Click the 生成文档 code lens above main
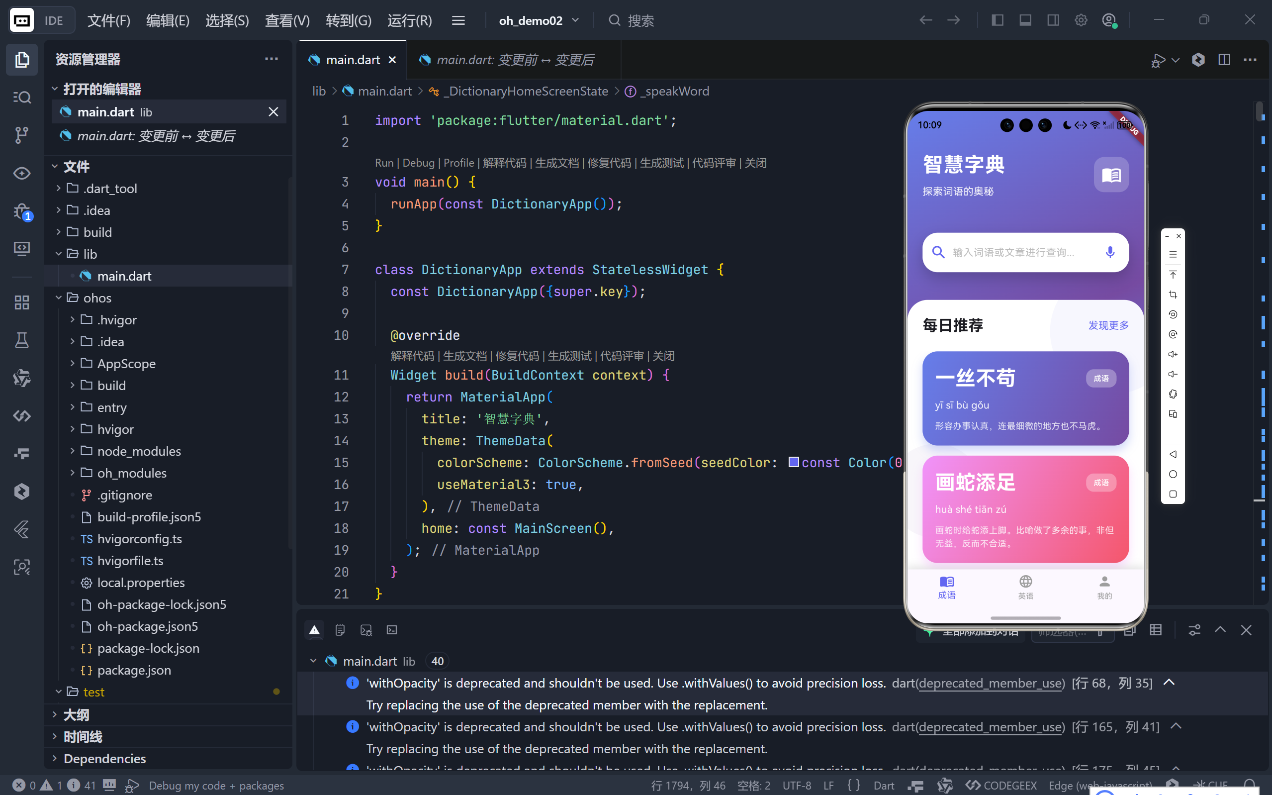This screenshot has width=1272, height=795. tap(556, 163)
